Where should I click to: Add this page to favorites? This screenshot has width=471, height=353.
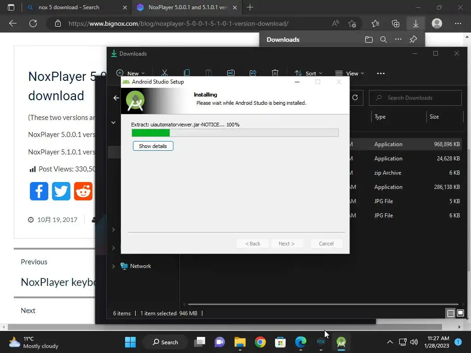coord(352,23)
